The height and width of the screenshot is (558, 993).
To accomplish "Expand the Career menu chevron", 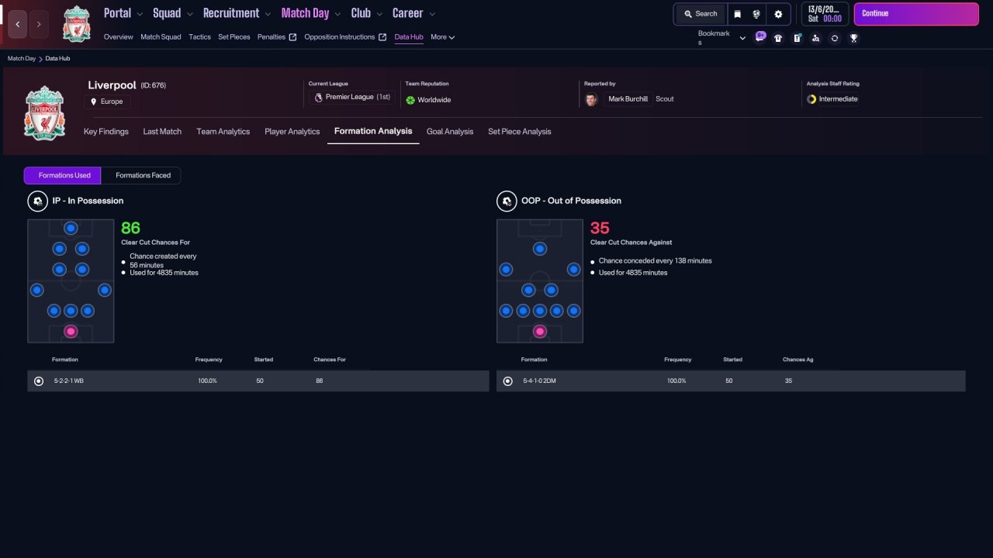I will coord(432,14).
